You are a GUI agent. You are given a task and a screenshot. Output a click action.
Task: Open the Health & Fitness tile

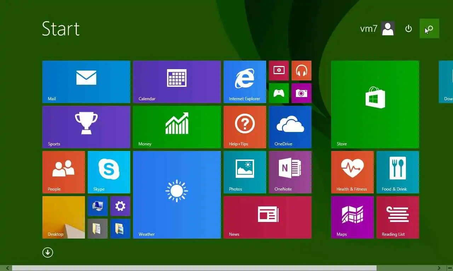352,172
